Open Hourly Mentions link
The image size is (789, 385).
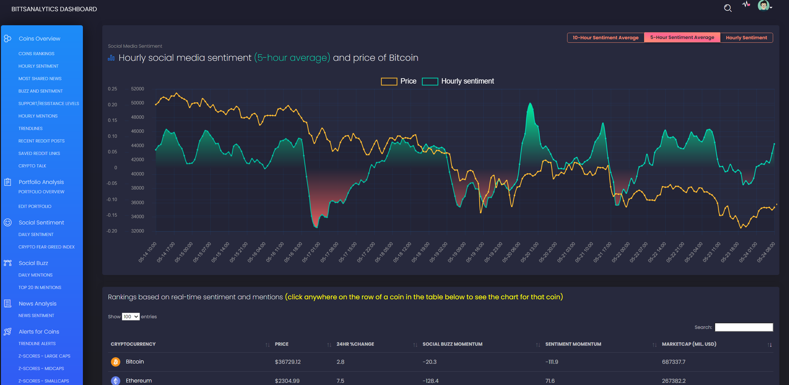[x=38, y=116]
